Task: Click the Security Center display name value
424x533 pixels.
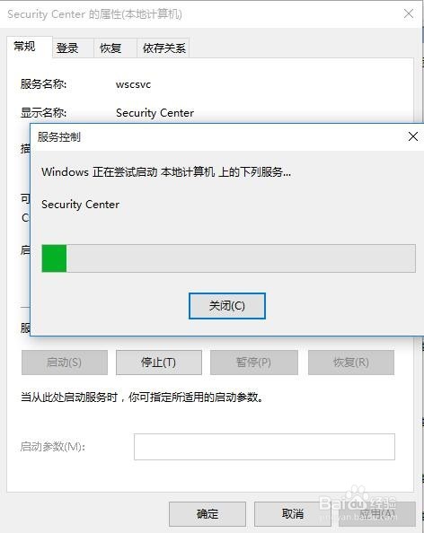Action: (x=155, y=113)
